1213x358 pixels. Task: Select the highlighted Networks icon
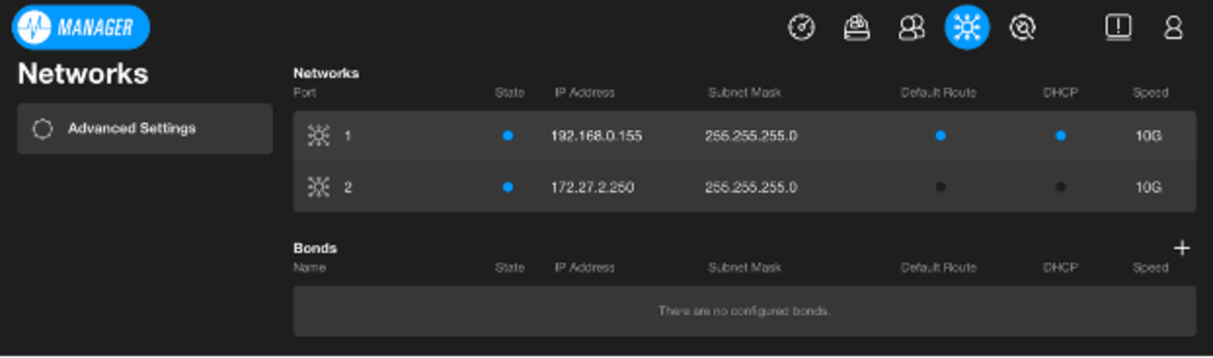point(967,28)
